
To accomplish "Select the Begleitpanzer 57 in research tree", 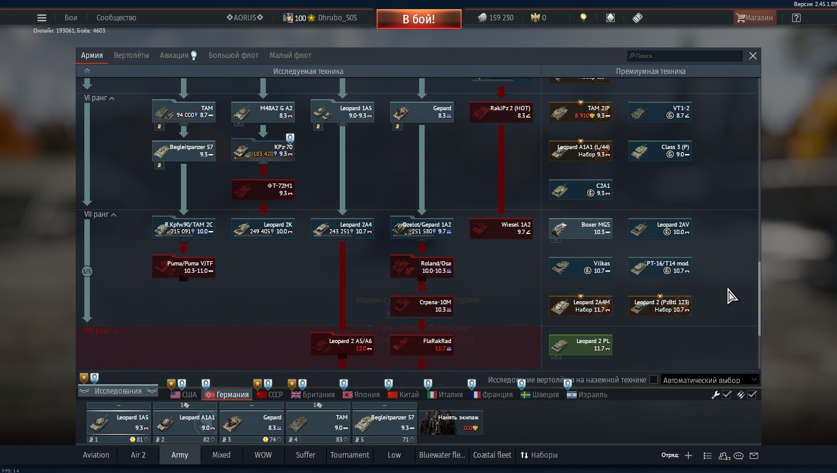I will (x=183, y=150).
